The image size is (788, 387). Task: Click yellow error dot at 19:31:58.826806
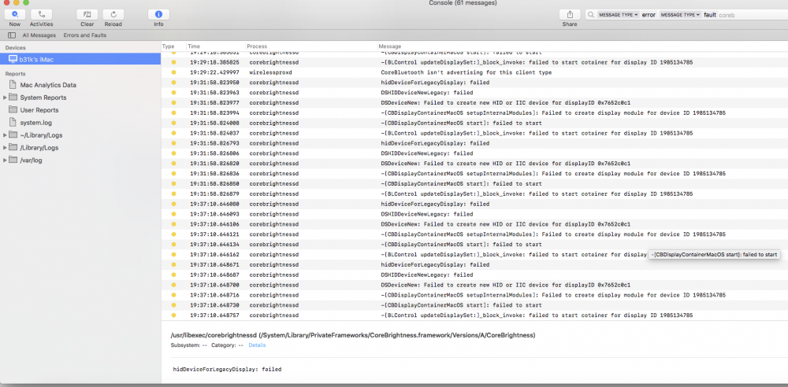click(174, 153)
